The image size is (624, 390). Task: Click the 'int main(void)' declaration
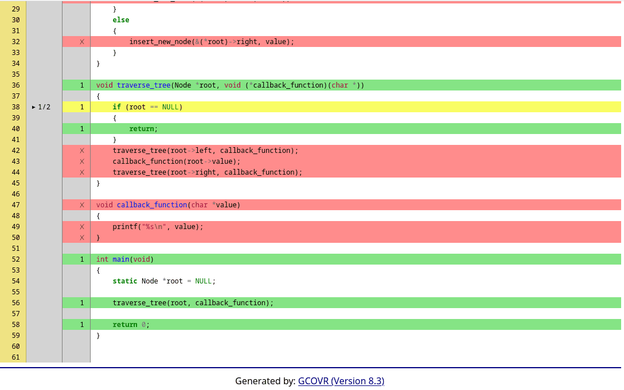coord(125,259)
